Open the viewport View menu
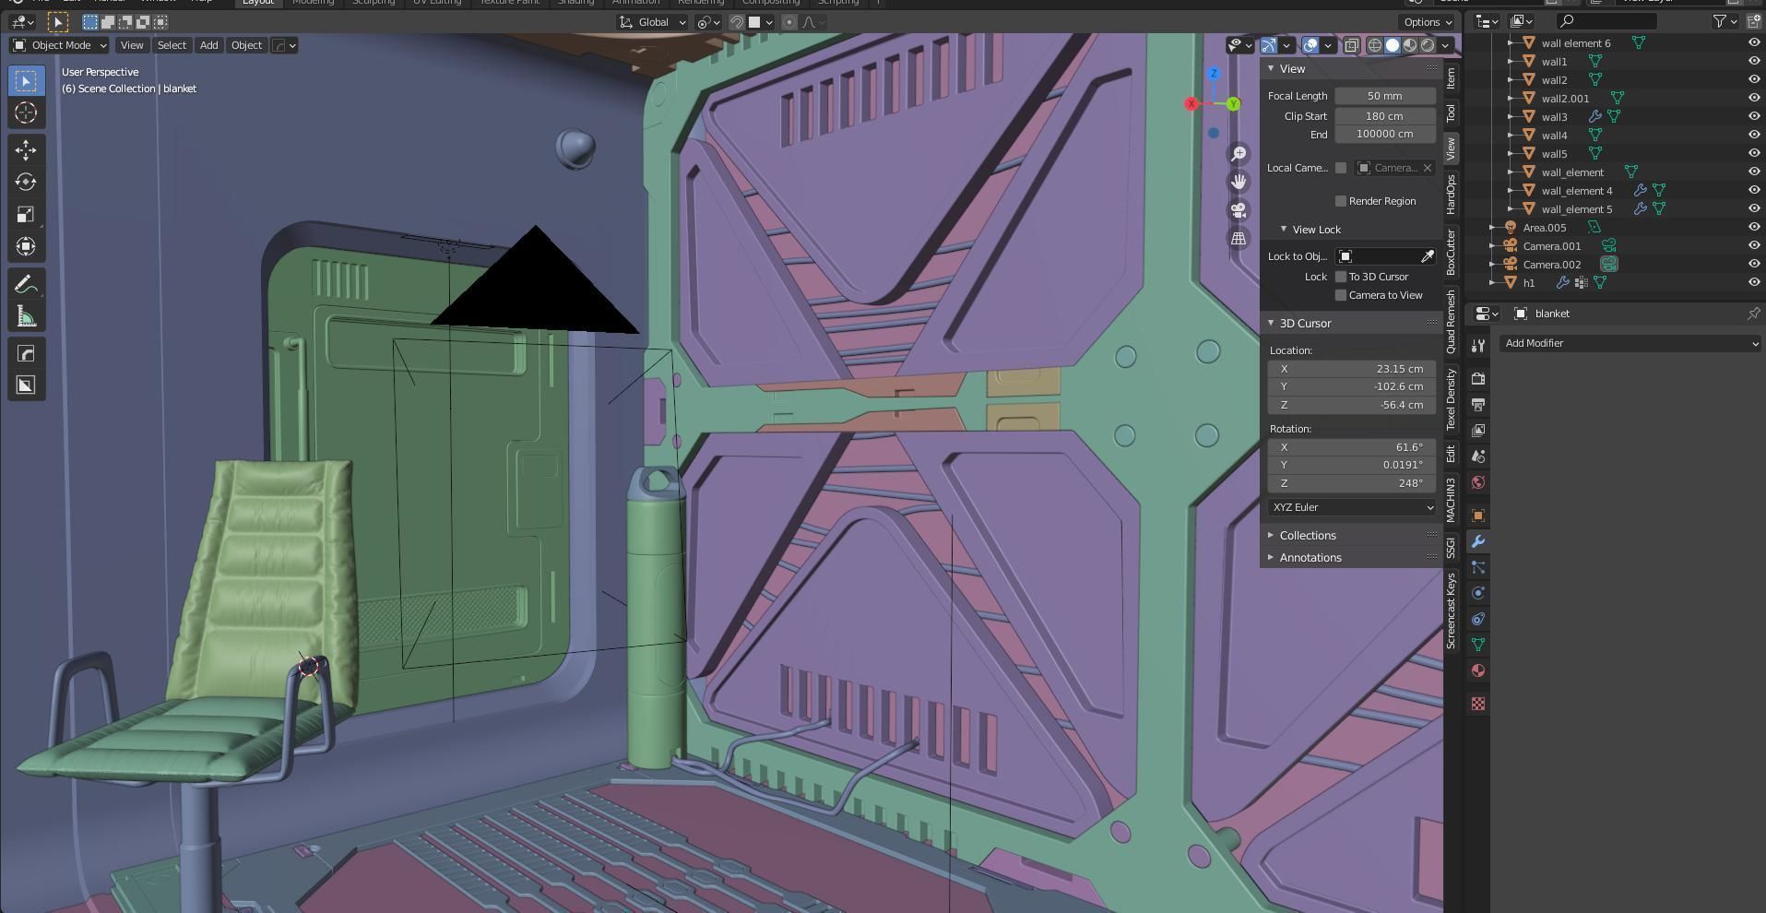This screenshot has width=1766, height=913. click(132, 45)
